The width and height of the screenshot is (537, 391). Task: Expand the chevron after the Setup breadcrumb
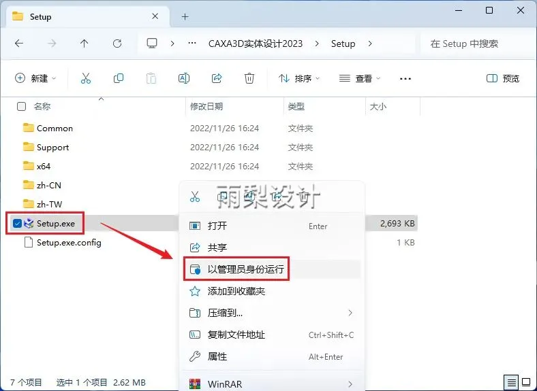tap(370, 44)
